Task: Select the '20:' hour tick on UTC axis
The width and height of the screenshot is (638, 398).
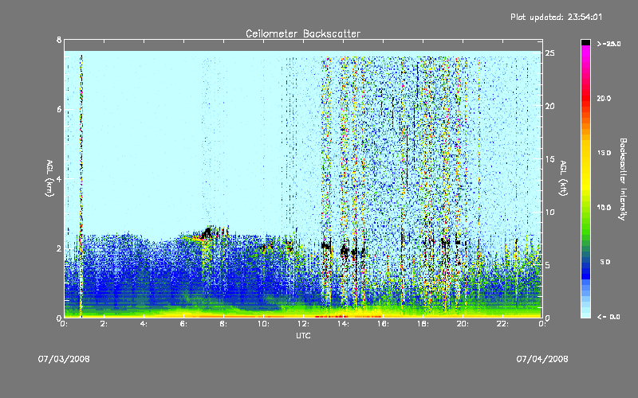Action: pyautogui.click(x=463, y=324)
